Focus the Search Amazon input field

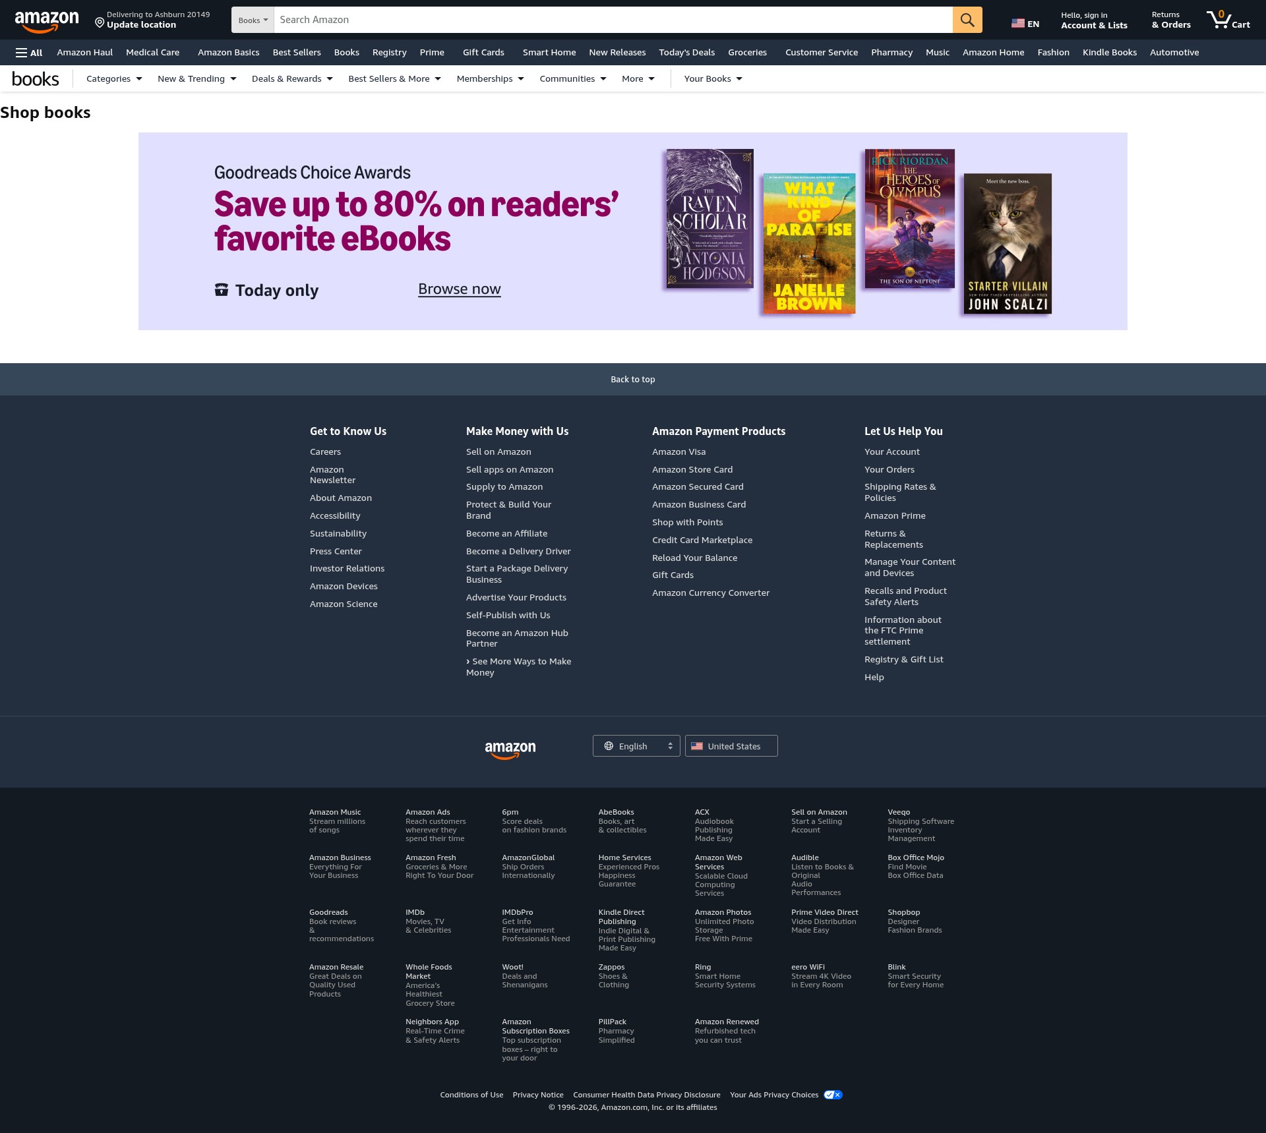613,20
